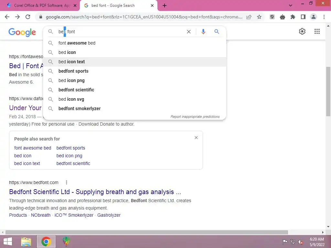The width and height of the screenshot is (331, 248).
Task: Choose suggestion 'bed icon'
Action: tap(135, 52)
